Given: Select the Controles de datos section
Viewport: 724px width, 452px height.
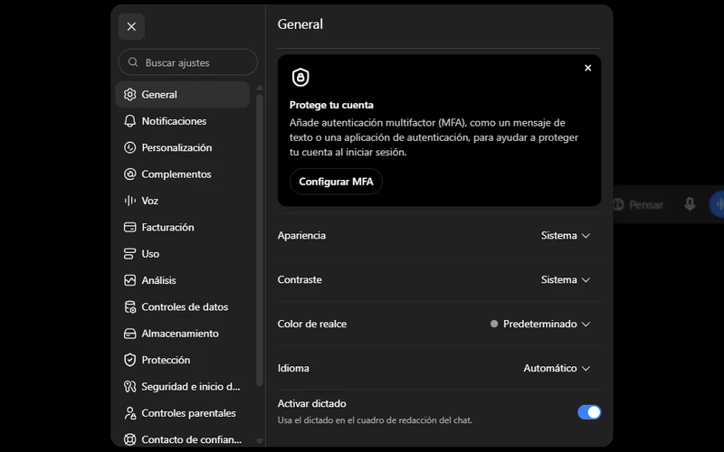Looking at the screenshot, I should pyautogui.click(x=183, y=306).
